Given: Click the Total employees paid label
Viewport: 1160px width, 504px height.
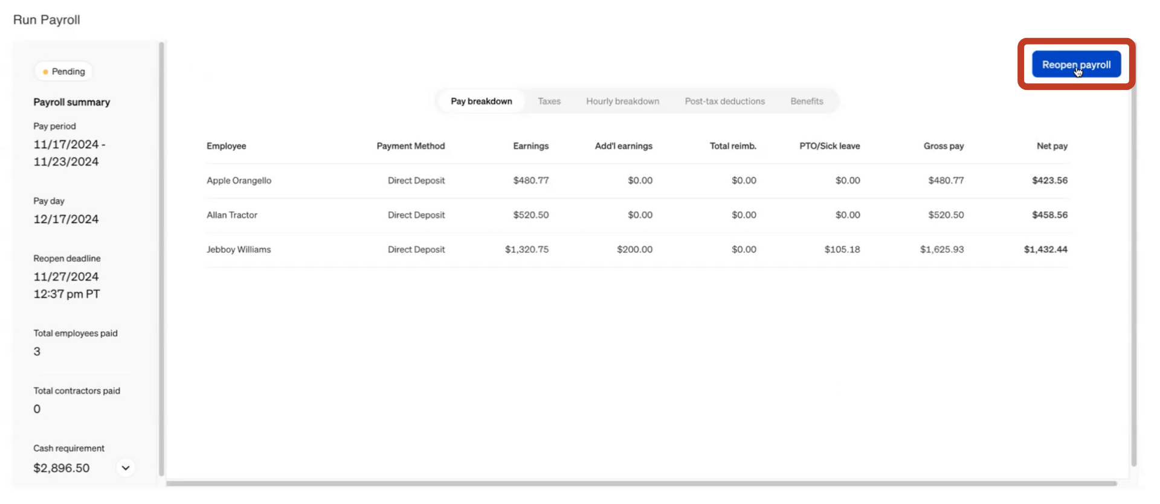Looking at the screenshot, I should (75, 333).
